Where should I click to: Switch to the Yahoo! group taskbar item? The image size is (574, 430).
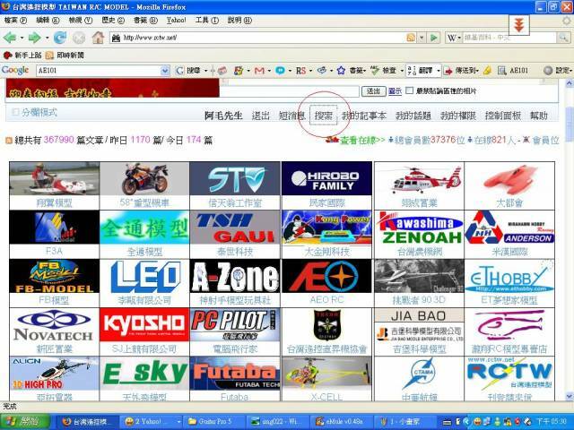click(x=152, y=422)
